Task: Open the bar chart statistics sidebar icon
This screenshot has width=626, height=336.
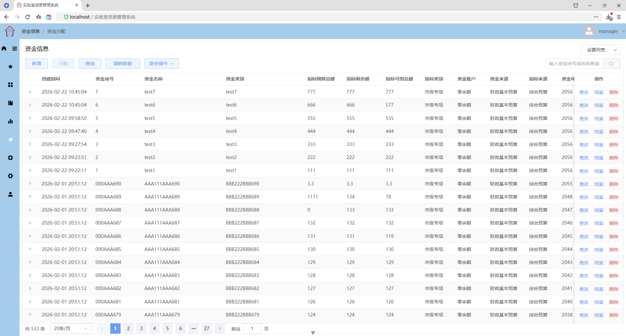Action: [x=10, y=121]
